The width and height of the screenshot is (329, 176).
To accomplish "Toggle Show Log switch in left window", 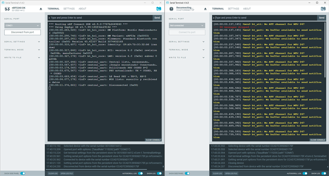I will tap(159, 173).
